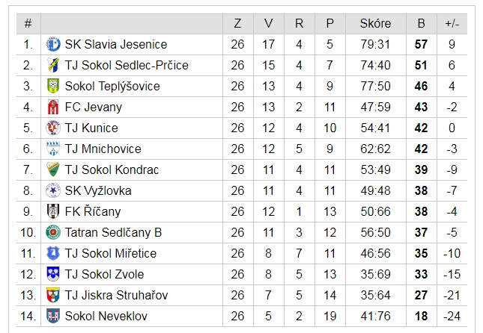The width and height of the screenshot is (483, 333).
Task: Click the TJ Jiskra Struhařov team name
Action: click(x=116, y=295)
